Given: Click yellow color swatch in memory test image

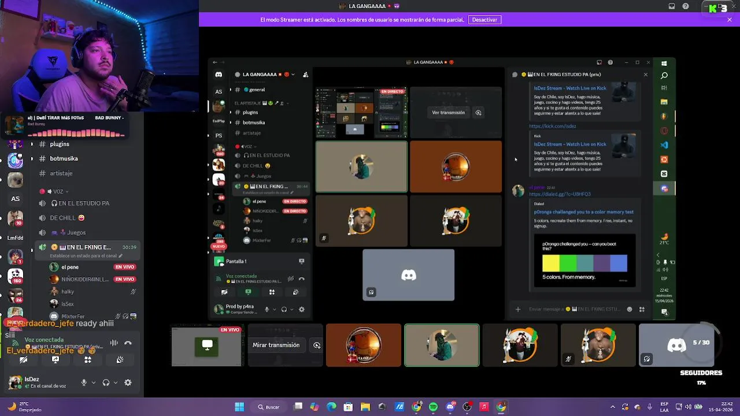Looking at the screenshot, I should 550,263.
